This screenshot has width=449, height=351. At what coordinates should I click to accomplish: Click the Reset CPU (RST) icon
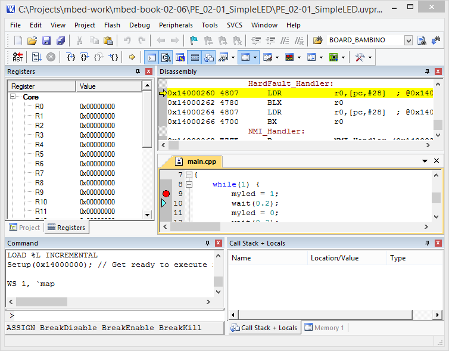tap(17, 57)
